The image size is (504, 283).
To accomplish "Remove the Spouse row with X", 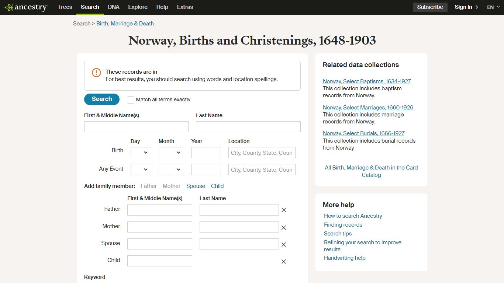I will [284, 245].
